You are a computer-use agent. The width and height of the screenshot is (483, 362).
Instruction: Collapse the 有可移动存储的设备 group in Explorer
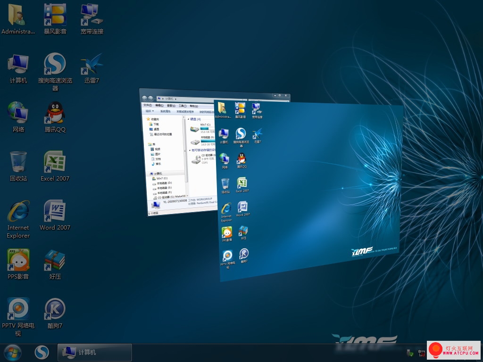coord(190,150)
